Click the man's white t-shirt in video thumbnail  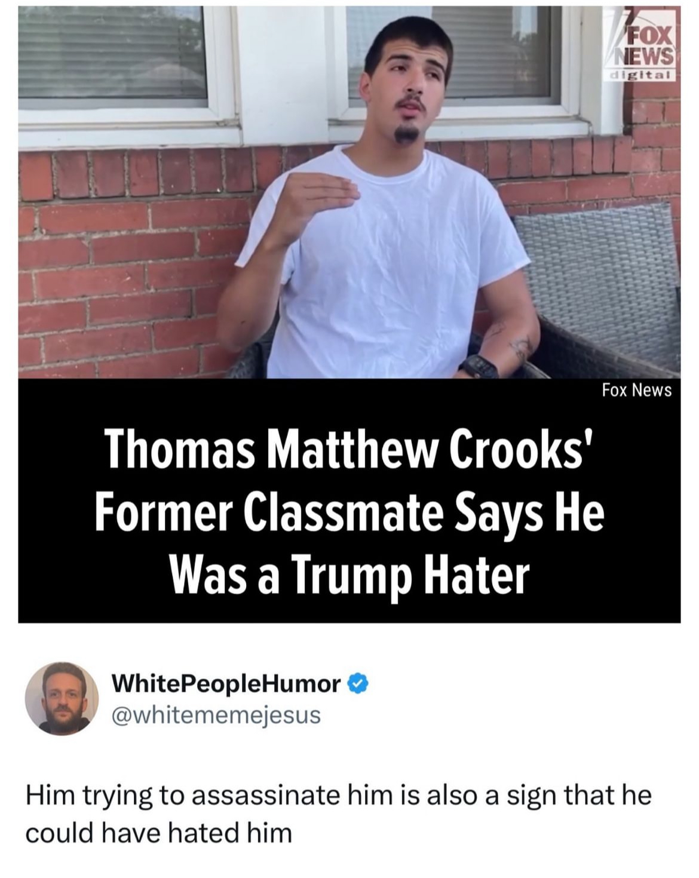coord(382,263)
